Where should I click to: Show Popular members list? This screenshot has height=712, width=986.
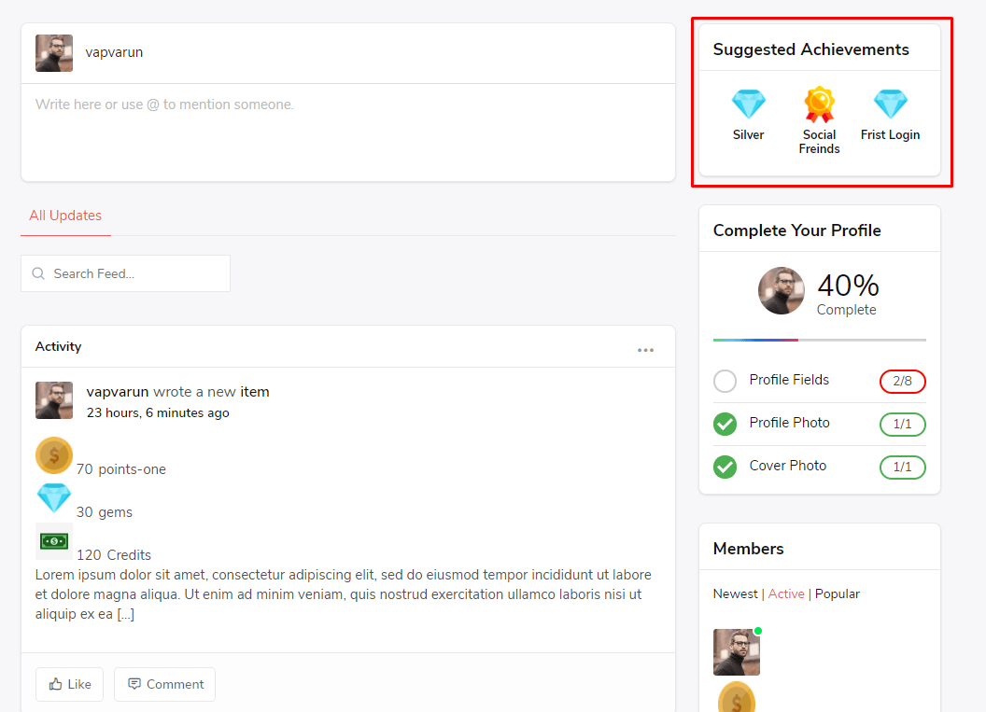click(837, 594)
